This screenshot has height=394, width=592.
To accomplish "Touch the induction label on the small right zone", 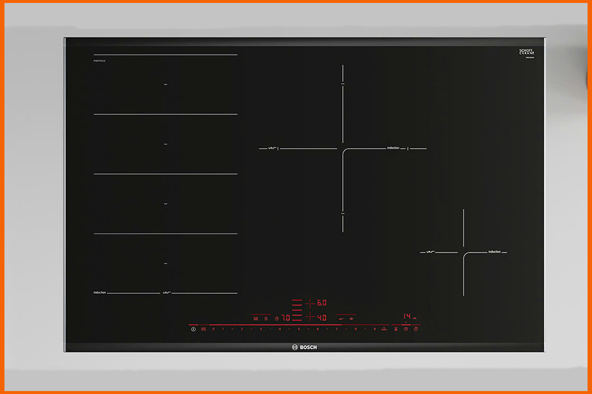I will coord(494,252).
